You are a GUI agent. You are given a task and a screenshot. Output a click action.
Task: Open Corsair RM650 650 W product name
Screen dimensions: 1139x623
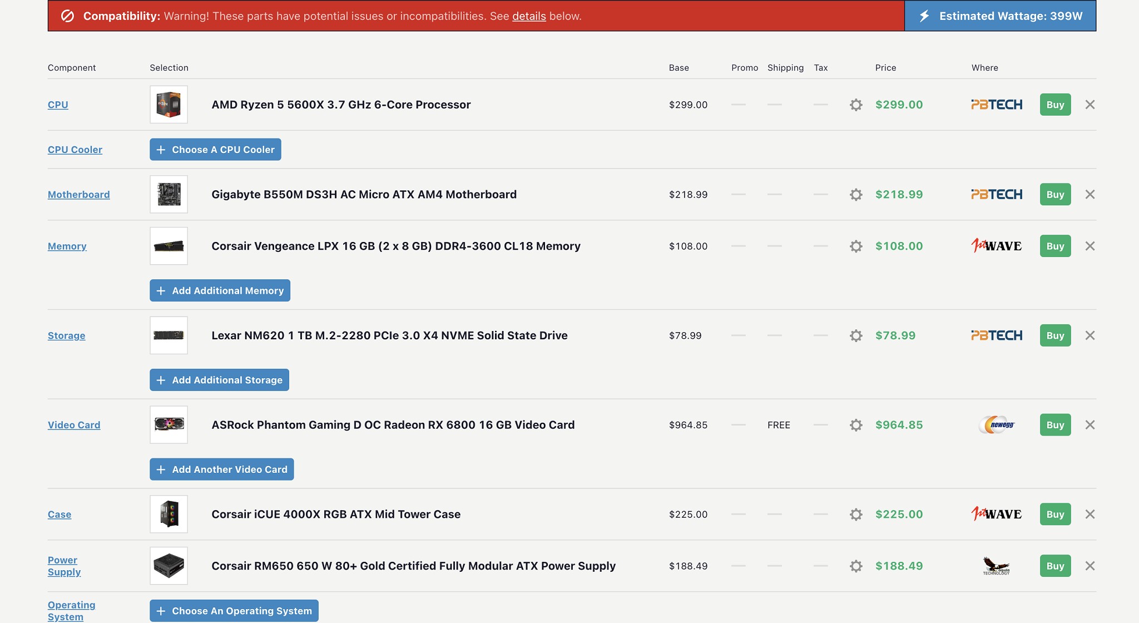pos(413,566)
